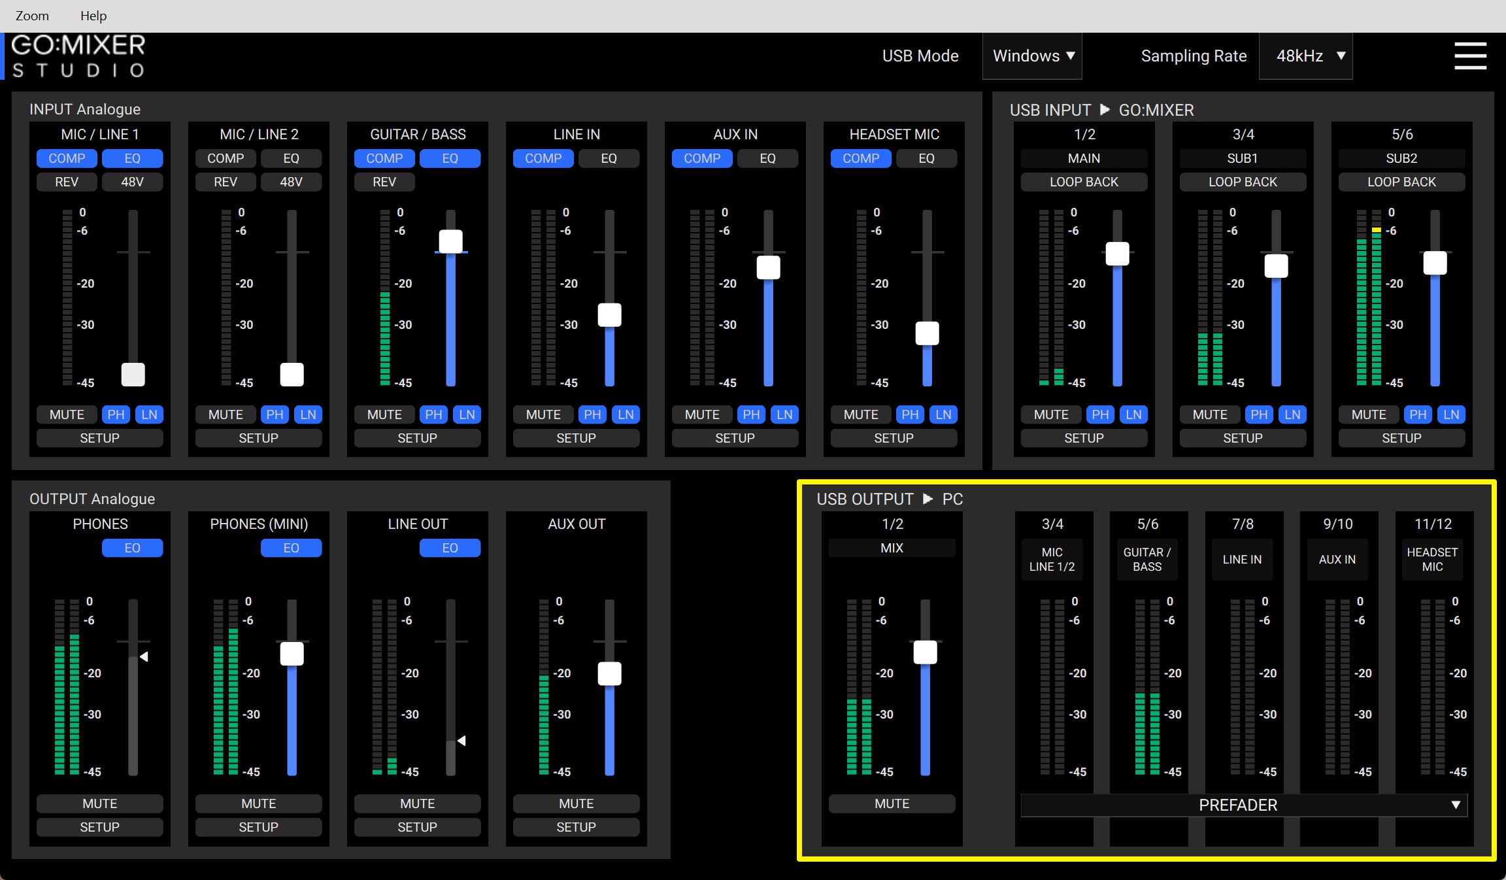
Task: Enable COMP on MIC / LINE 2
Action: point(226,158)
